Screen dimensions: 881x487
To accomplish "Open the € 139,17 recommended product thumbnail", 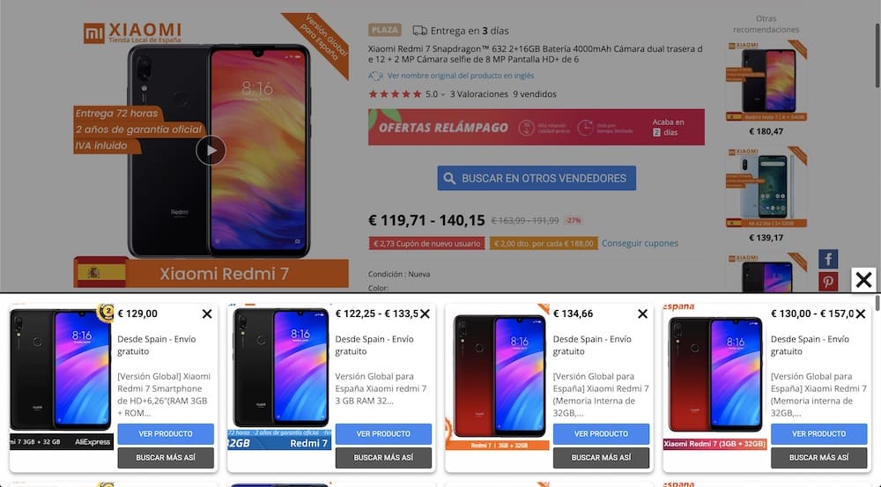I will click(766, 188).
